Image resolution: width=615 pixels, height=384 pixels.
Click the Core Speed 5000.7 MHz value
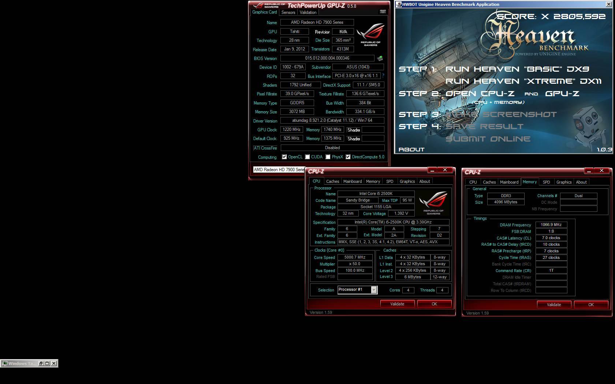click(355, 257)
